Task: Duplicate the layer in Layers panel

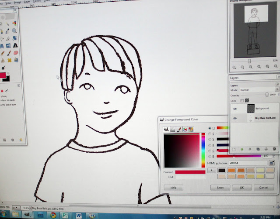Action: pyautogui.click(x=258, y=149)
